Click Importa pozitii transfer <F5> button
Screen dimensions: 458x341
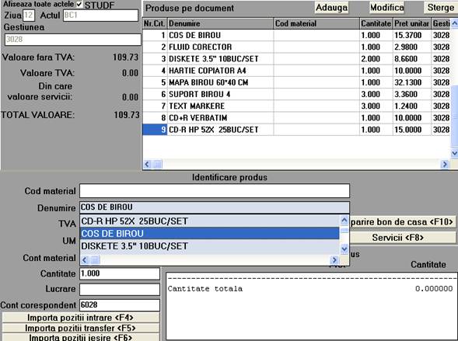[x=81, y=328]
